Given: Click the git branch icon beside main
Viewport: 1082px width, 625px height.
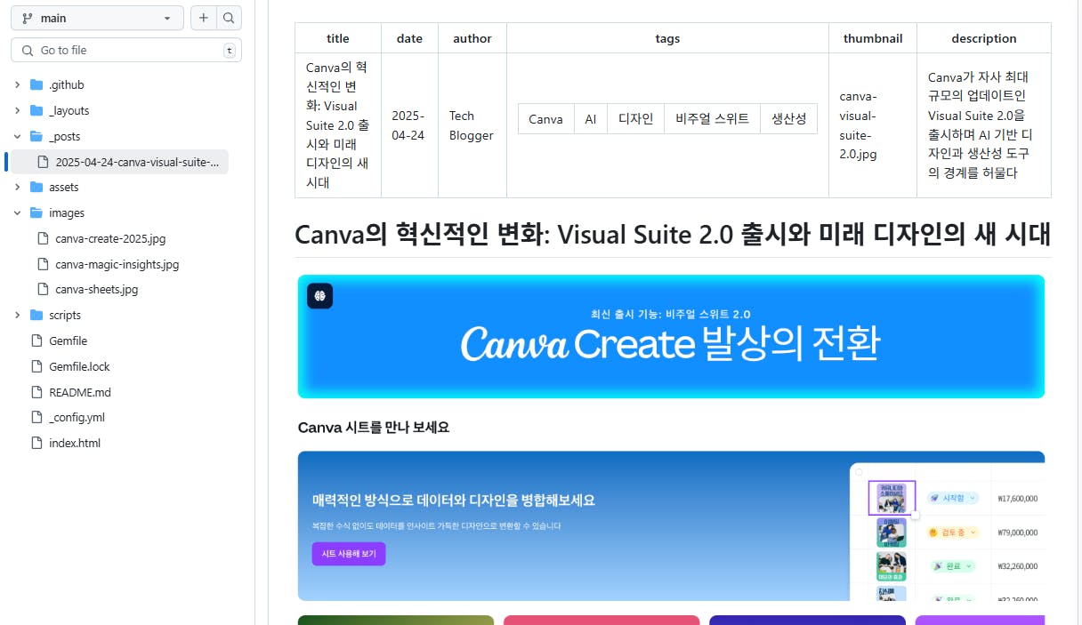Looking at the screenshot, I should click(26, 18).
